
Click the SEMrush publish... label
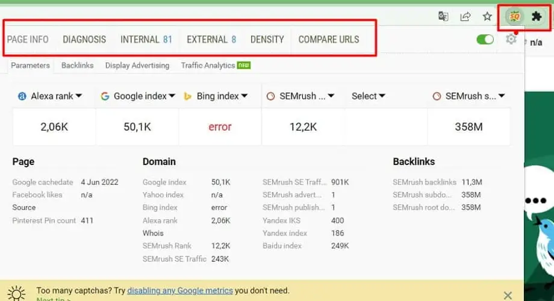tap(293, 207)
